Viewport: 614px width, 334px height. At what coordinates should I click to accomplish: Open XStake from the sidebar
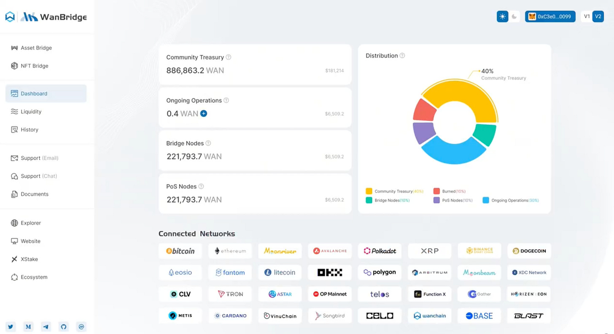click(46, 259)
